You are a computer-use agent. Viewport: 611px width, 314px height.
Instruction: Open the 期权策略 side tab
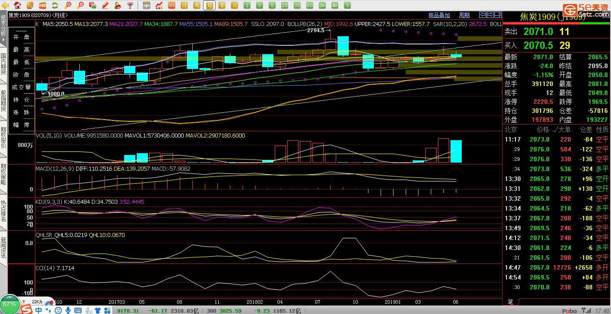4,175
